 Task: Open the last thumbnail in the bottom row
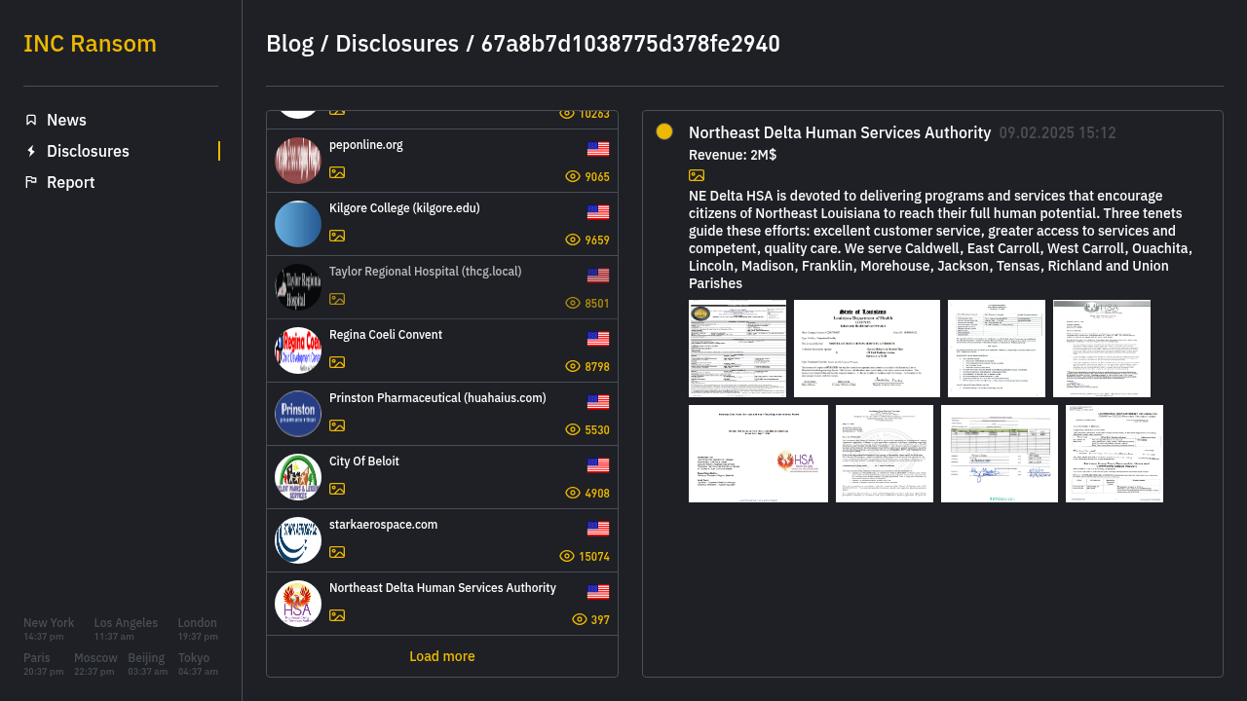pyautogui.click(x=1115, y=454)
